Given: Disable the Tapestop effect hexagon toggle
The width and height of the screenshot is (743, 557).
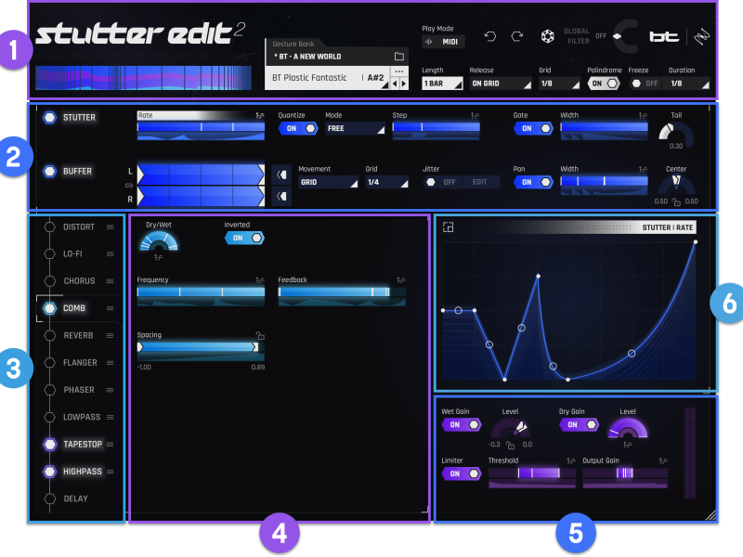Looking at the screenshot, I should (x=50, y=445).
